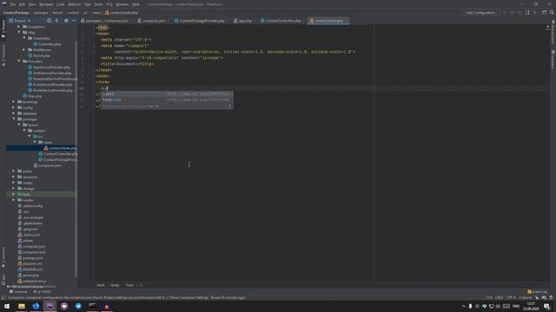The image size is (556, 312).
Task: Open Telegram from the taskbar
Action: (78, 306)
